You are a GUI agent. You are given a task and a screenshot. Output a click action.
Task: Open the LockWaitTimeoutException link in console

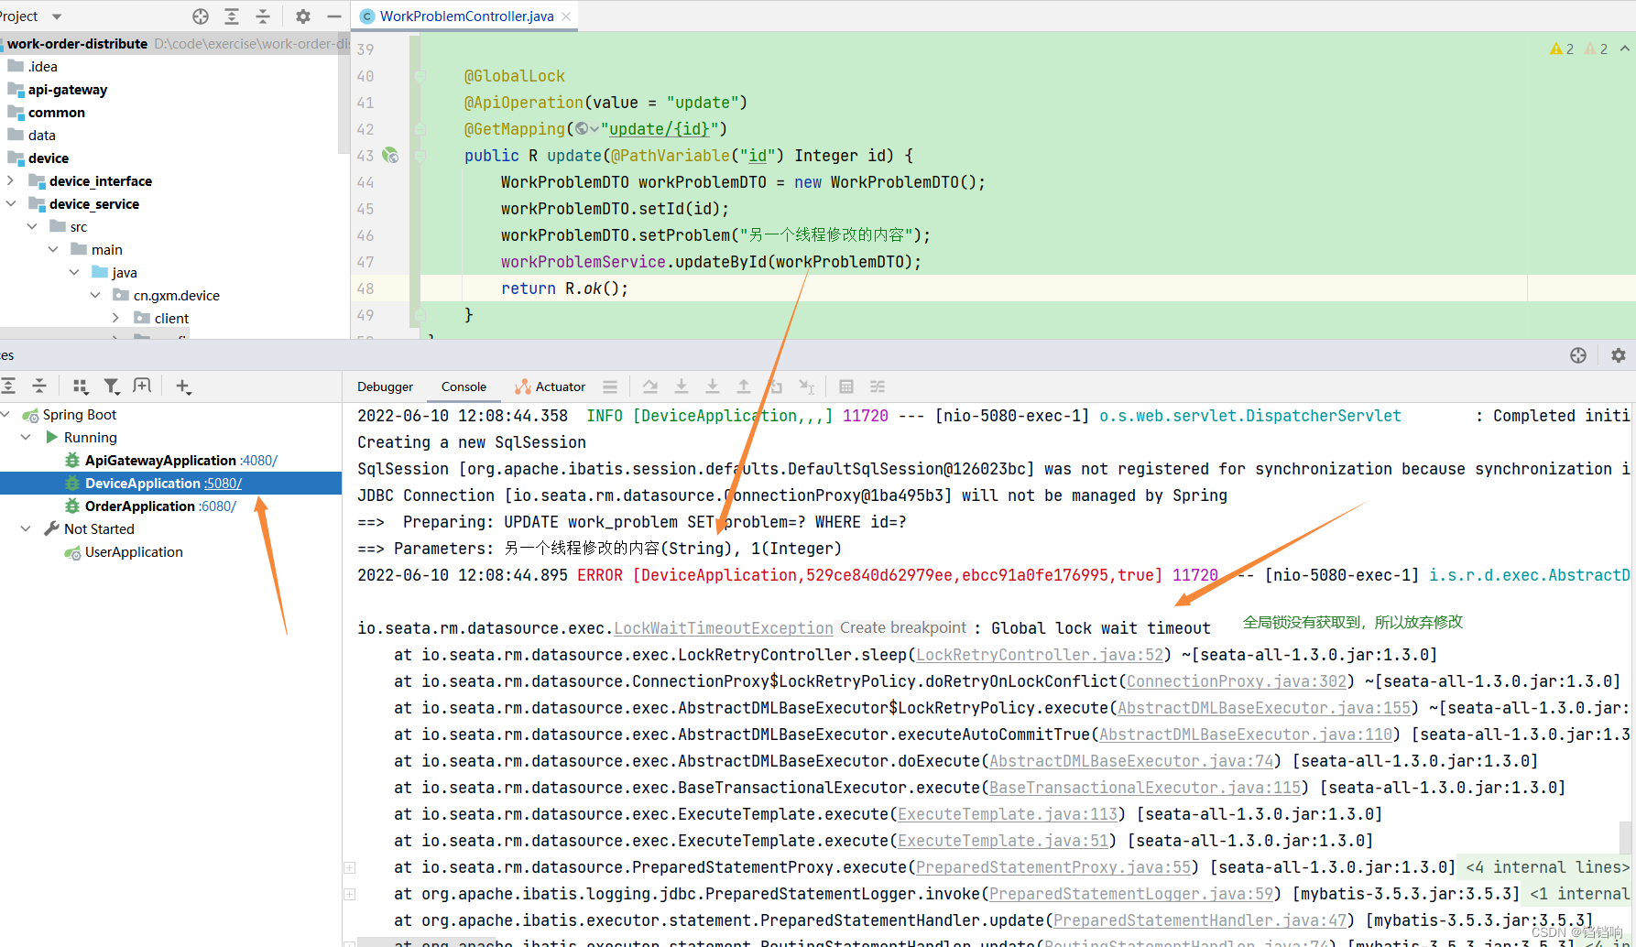click(x=724, y=628)
